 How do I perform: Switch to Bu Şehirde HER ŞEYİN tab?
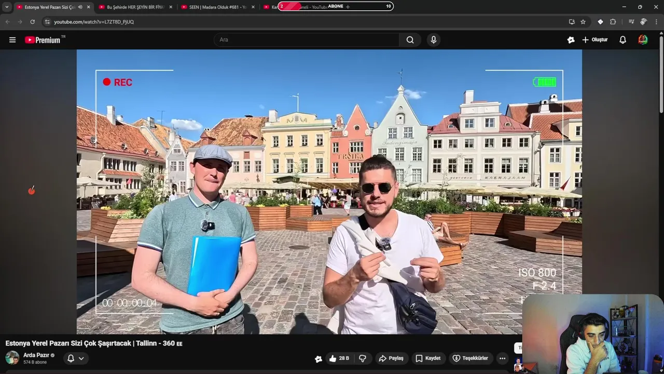pyautogui.click(x=135, y=7)
